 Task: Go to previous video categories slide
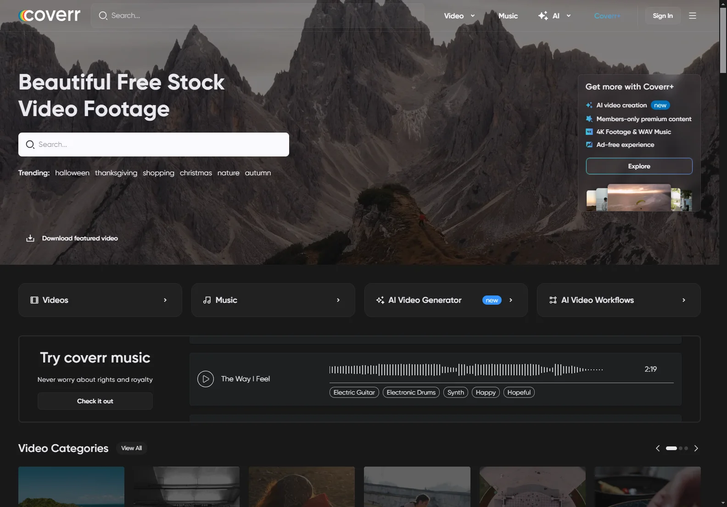(658, 448)
